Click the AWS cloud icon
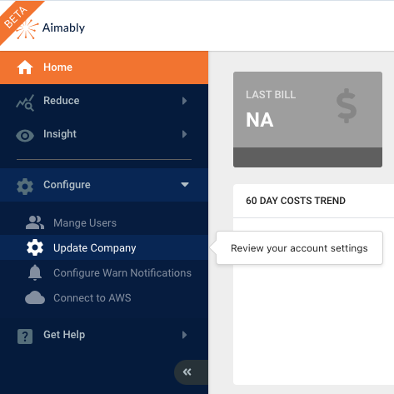Image resolution: width=394 pixels, height=394 pixels. pos(35,297)
